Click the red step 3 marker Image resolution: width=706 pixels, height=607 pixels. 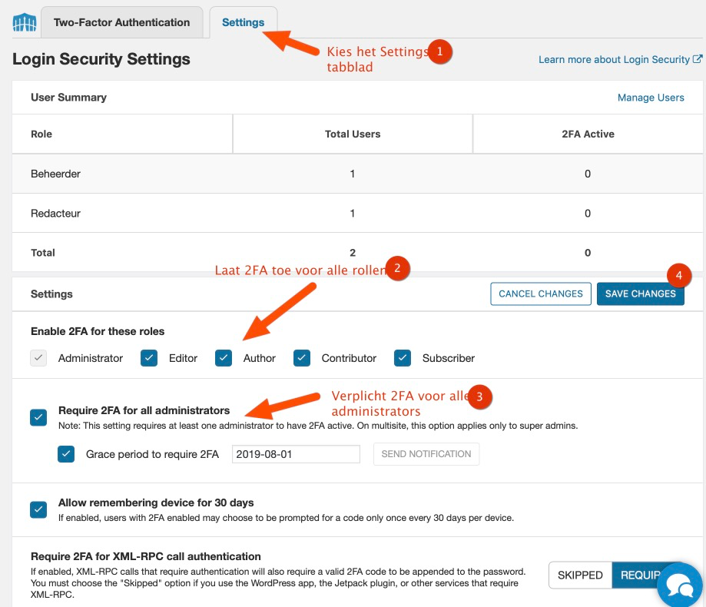(x=479, y=396)
